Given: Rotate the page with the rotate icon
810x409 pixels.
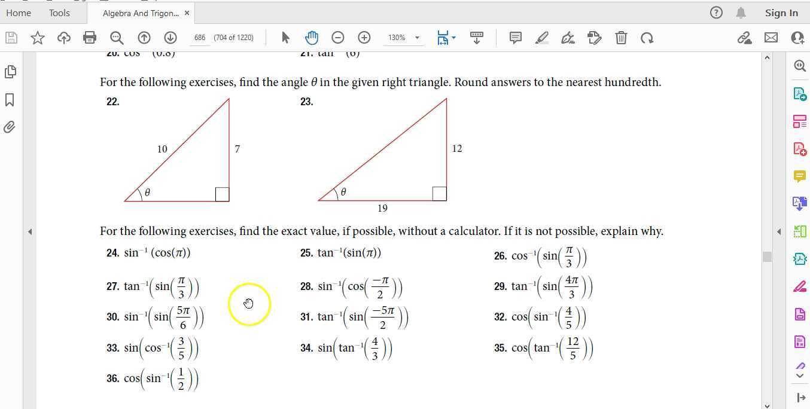Looking at the screenshot, I should point(647,37).
